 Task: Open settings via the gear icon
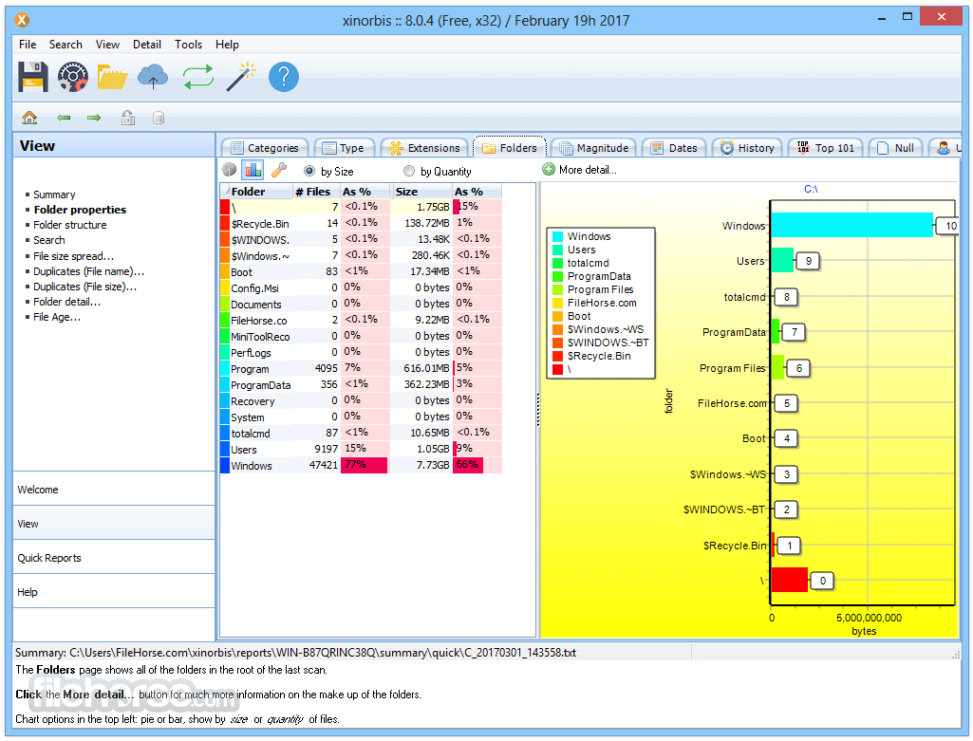[x=72, y=77]
